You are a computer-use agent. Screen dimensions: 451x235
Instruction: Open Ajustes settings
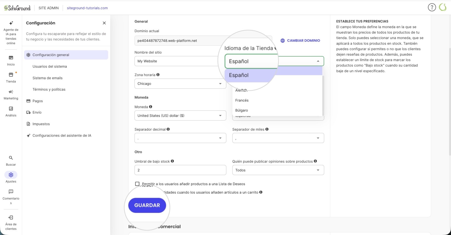(x=11, y=177)
